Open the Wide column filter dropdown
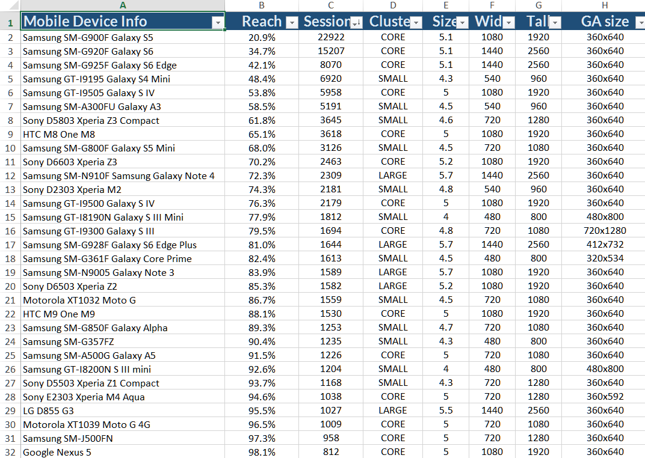Screen dimensions: 645x458 click(509, 23)
